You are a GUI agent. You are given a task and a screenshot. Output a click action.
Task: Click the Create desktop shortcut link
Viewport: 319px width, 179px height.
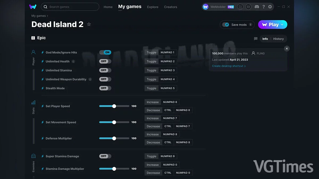pyautogui.click(x=229, y=66)
